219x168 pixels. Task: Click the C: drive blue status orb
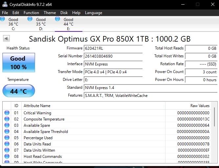2,19
